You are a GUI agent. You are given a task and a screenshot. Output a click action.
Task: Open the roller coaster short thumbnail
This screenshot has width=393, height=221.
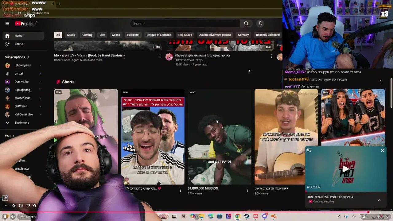[x=353, y=118]
